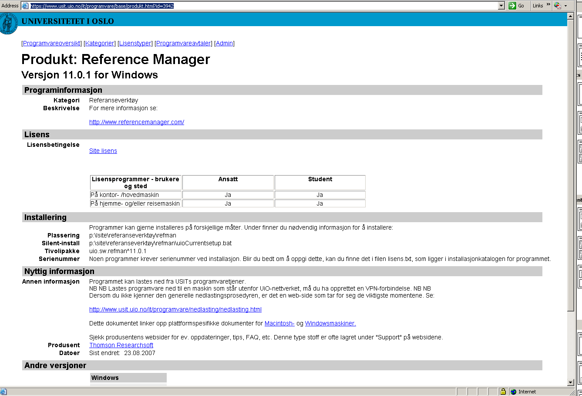Click the 'Ja' cell for Student på hjemmemaskin
Screen dimensions: 582x396
click(x=320, y=203)
